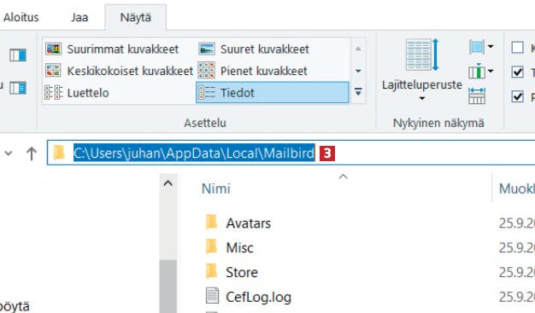Open the Jaa ribbon tab
The width and height of the screenshot is (535, 313).
coord(79,17)
